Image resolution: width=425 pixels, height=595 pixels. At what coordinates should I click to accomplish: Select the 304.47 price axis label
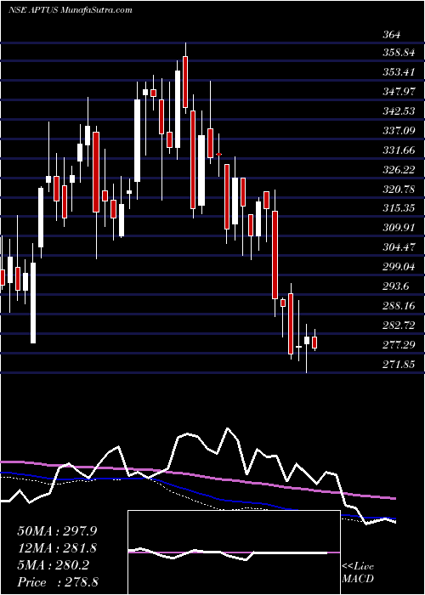click(398, 247)
